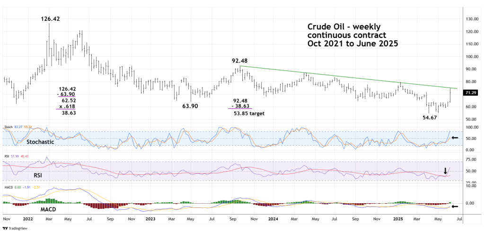Click the down arrow above the RSI line
The height and width of the screenshot is (233, 484).
click(x=445, y=171)
